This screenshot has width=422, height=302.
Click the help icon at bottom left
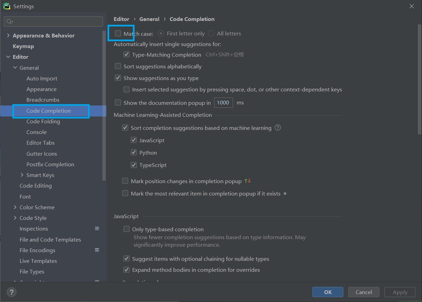11,292
